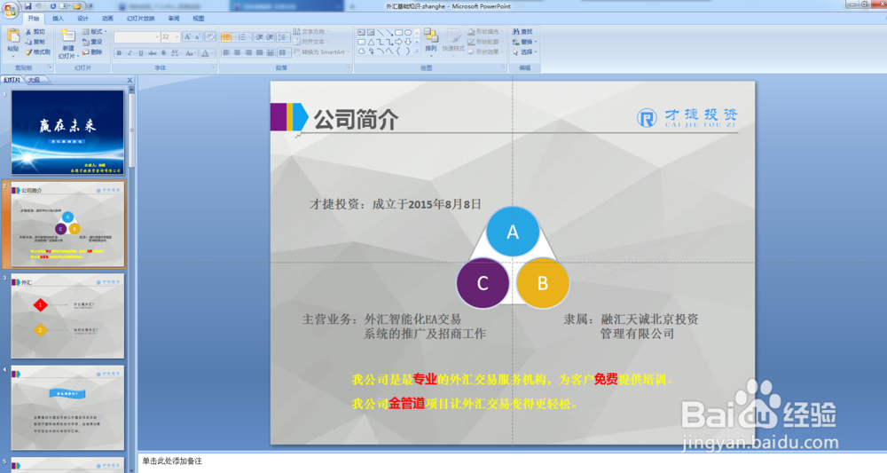Toggle text shadow (S) formatting
Image resolution: width=887 pixels, height=473 pixels.
point(163,53)
